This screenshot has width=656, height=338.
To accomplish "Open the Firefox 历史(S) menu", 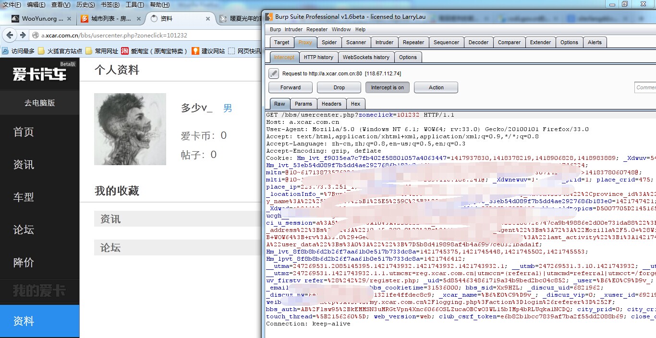I will point(85,5).
